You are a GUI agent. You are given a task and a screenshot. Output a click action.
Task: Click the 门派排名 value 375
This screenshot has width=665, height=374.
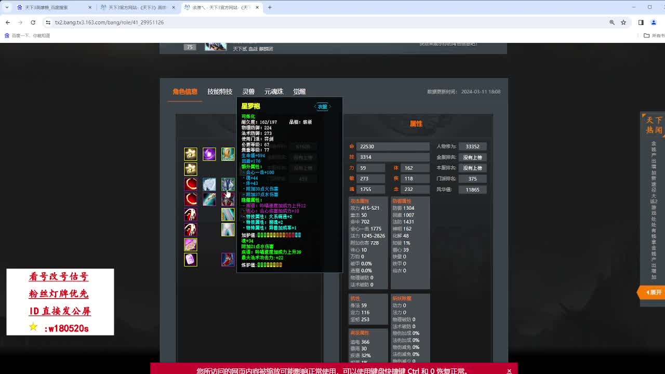pyautogui.click(x=472, y=179)
